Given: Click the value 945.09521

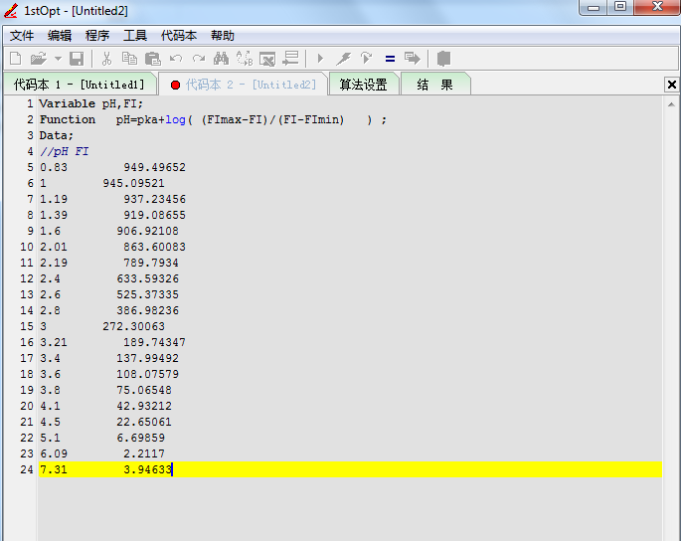Looking at the screenshot, I should (133, 183).
